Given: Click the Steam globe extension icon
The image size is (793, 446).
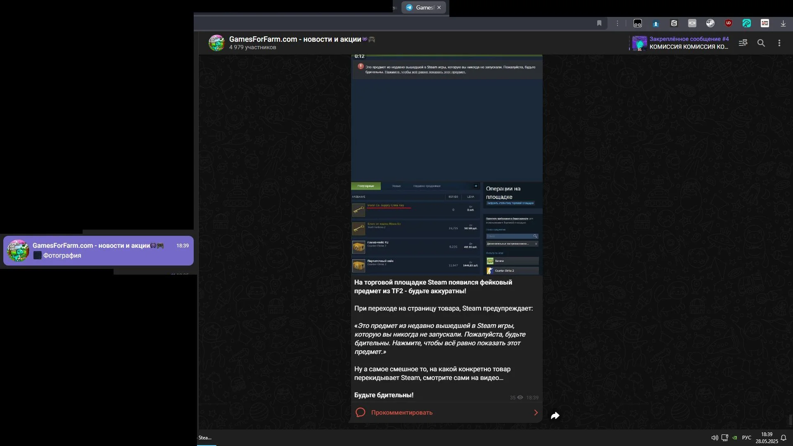Looking at the screenshot, I should [x=710, y=24].
